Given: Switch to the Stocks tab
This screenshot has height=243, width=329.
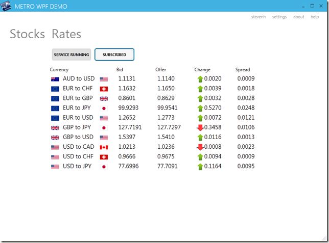Looking at the screenshot, I should pos(27,34).
